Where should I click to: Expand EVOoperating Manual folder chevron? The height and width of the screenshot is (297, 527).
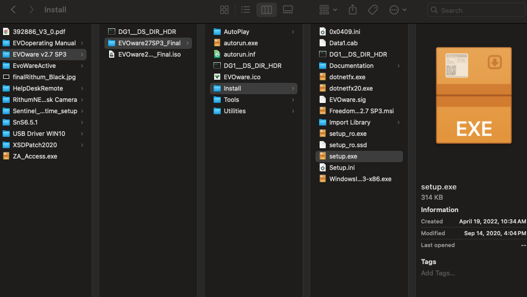(82, 43)
